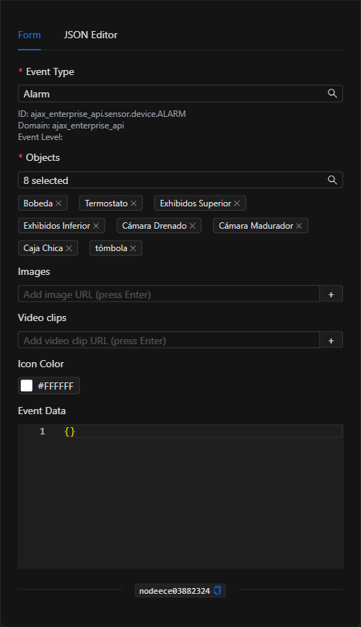Click inside the Event Data code editor
Viewport: 361px width, 627px height.
(x=180, y=496)
